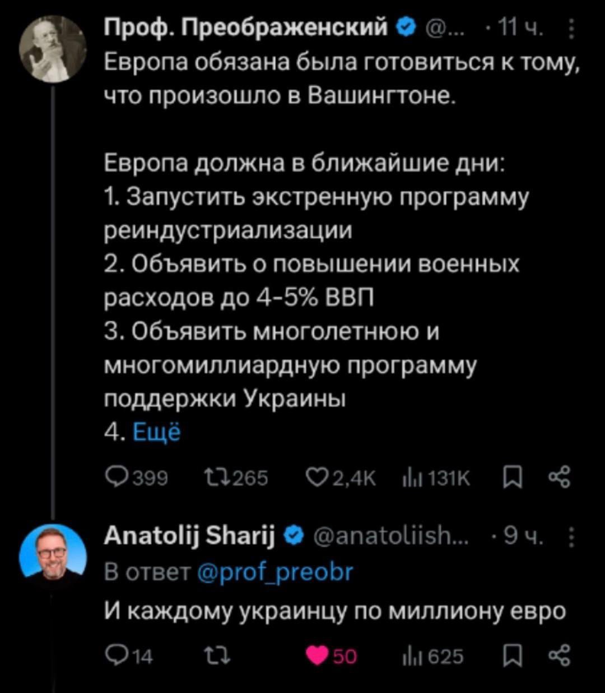Open the @prof_preobr mention link
Screen dimensions: 605x693
pos(277,572)
